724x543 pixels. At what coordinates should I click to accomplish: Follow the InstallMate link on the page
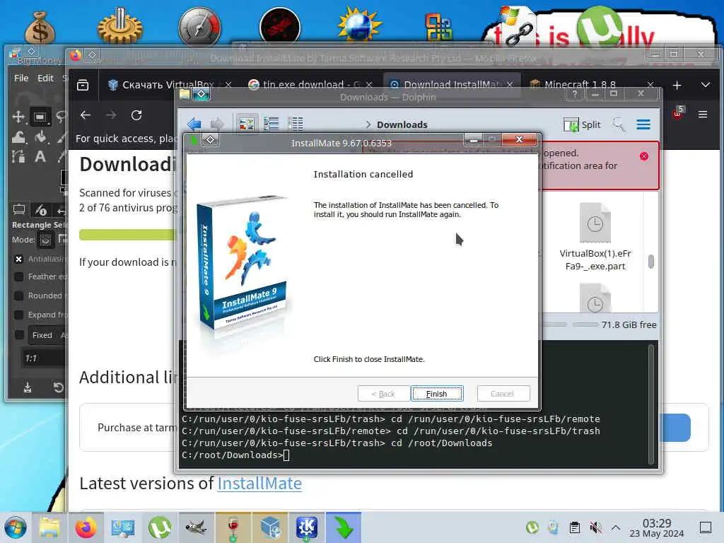coord(259,484)
